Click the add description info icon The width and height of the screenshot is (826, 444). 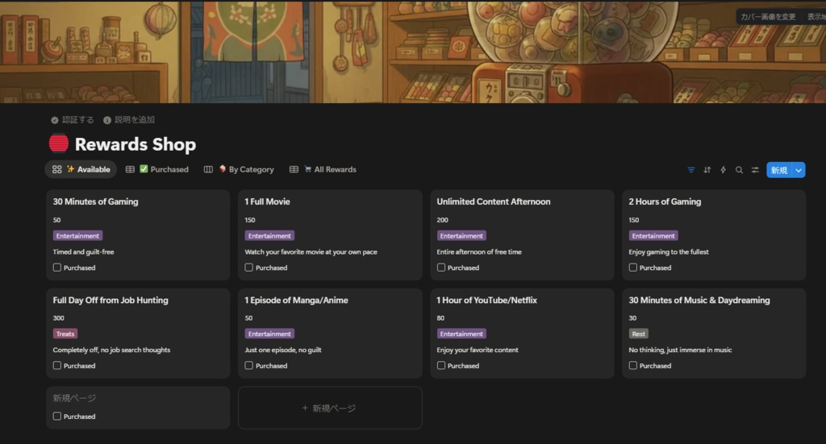(107, 120)
